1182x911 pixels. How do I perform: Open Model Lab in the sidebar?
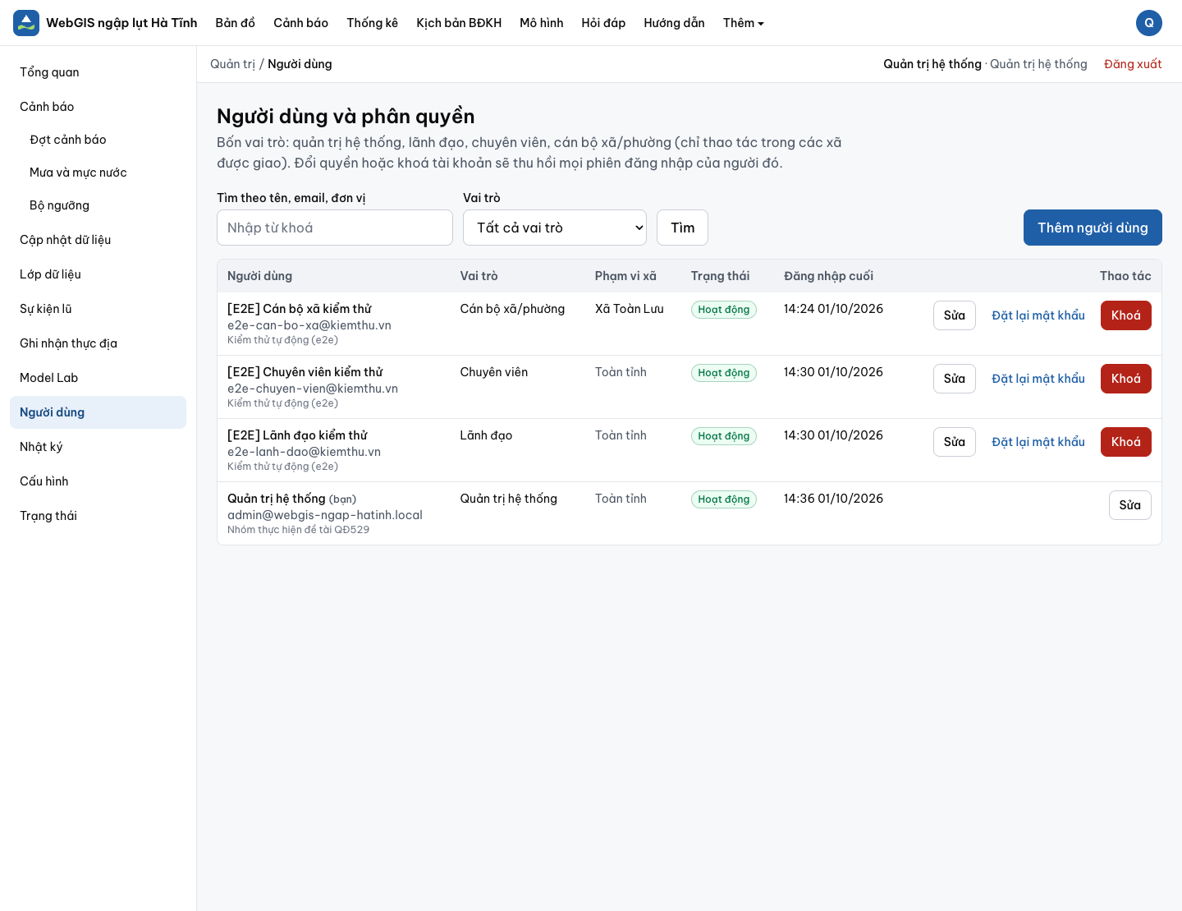click(x=98, y=378)
